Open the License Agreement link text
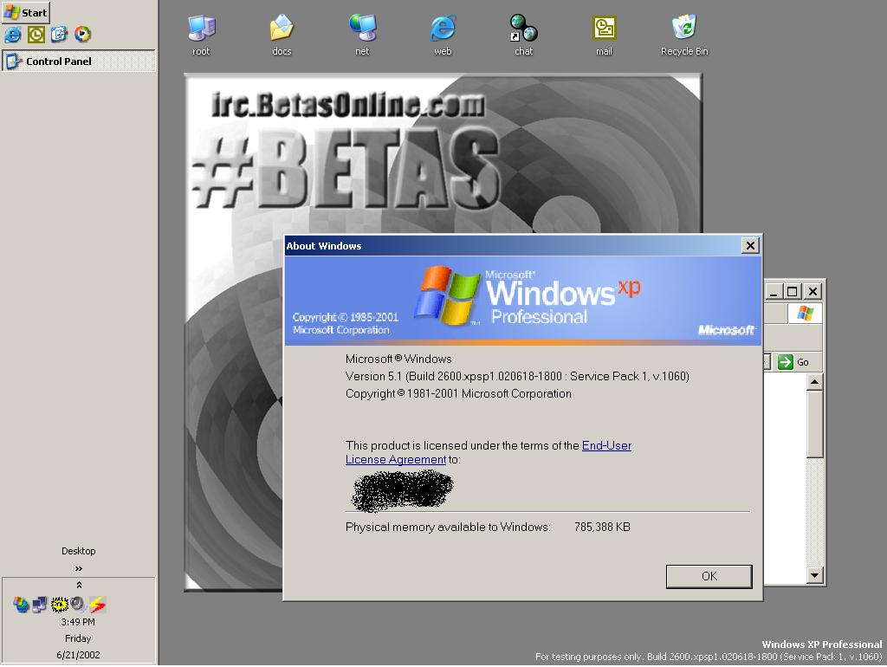The height and width of the screenshot is (667, 887). [x=396, y=459]
